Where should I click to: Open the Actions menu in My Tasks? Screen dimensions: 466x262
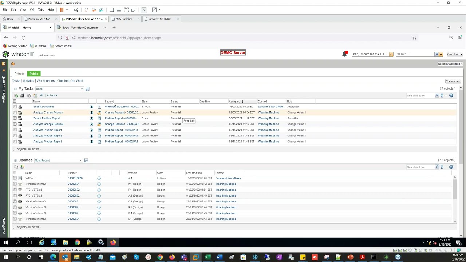point(52,95)
